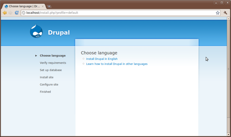Bookmark this page with star icon

tap(218, 13)
